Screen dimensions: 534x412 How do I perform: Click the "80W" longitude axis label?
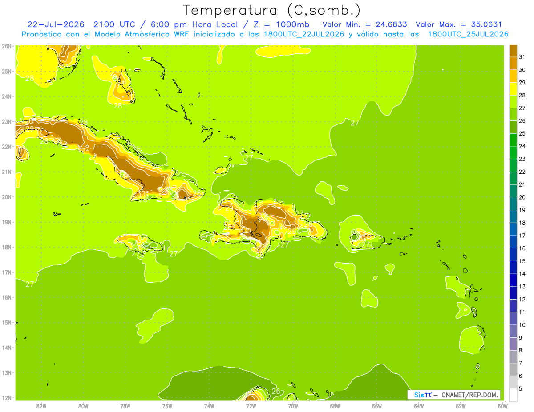(83, 406)
